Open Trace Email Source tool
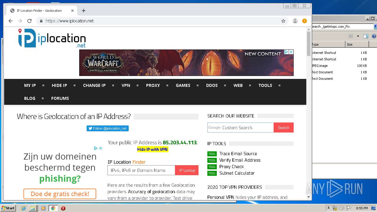This screenshot has width=377, height=212. (238, 154)
